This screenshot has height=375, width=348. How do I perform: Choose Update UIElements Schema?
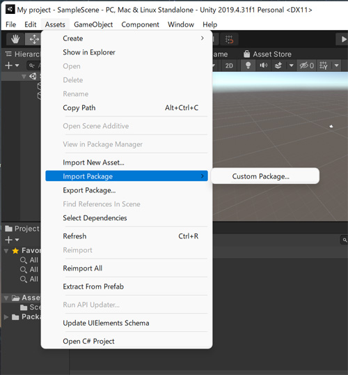point(127,323)
